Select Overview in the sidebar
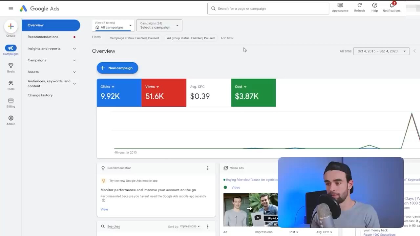This screenshot has width=420, height=236. 51,25
